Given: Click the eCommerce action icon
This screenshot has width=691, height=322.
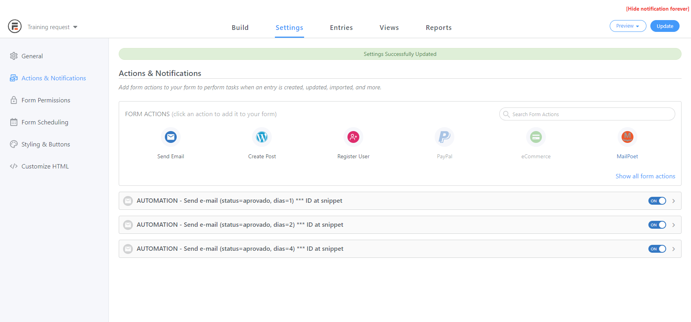Looking at the screenshot, I should click(536, 137).
